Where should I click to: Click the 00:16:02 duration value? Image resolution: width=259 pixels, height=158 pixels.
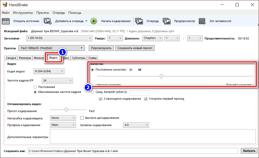[x=243, y=38]
